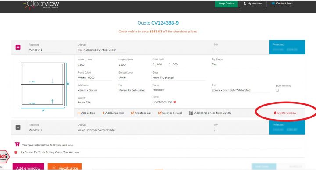This screenshot has width=316, height=170.
Task: Click the envelope icon beside Contact Form
Action: click(273, 4)
